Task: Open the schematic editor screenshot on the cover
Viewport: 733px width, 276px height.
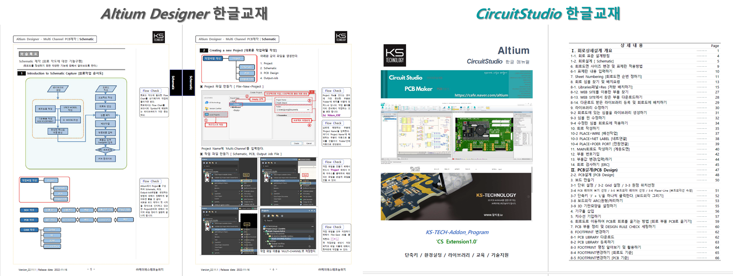Action: (x=424, y=135)
